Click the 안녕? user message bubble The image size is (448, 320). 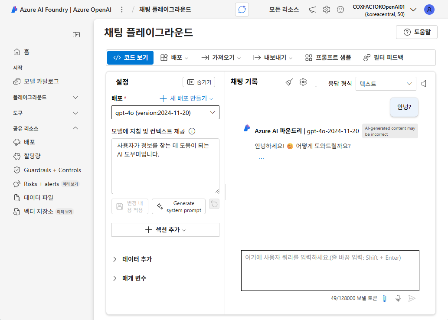[404, 107]
